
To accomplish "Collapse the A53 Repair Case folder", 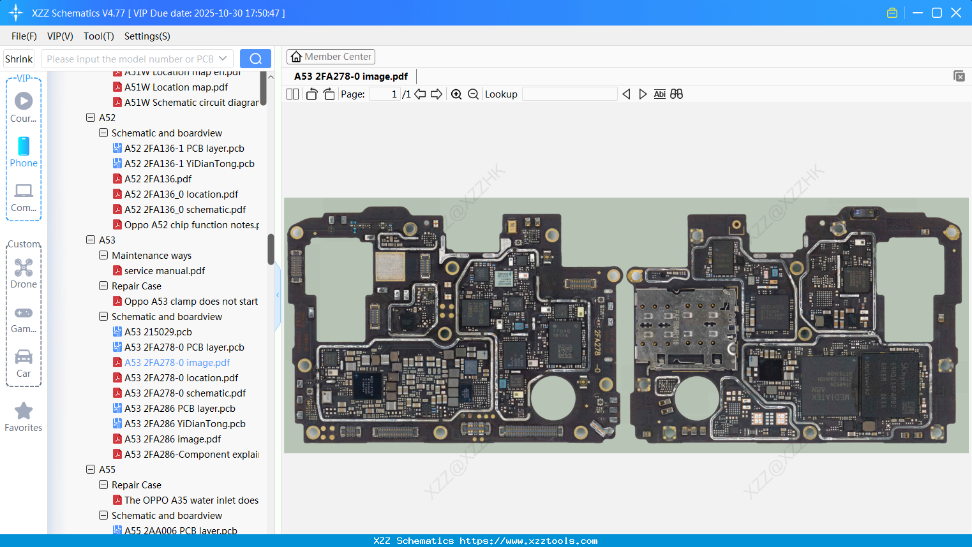I will (103, 286).
